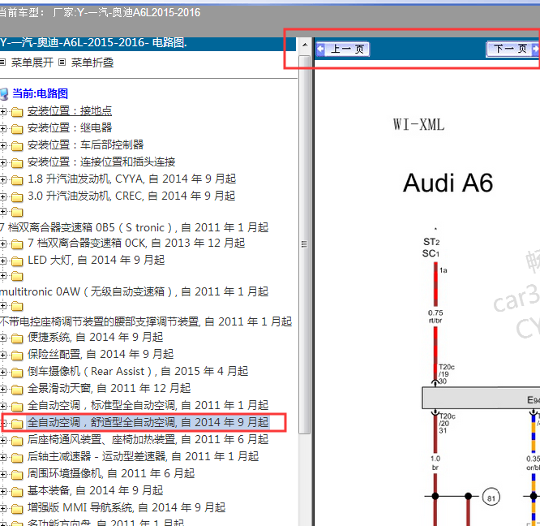Click folder icon for 安装位置：连接位置和插头连接
Image resolution: width=540 pixels, height=526 pixels.
17,162
